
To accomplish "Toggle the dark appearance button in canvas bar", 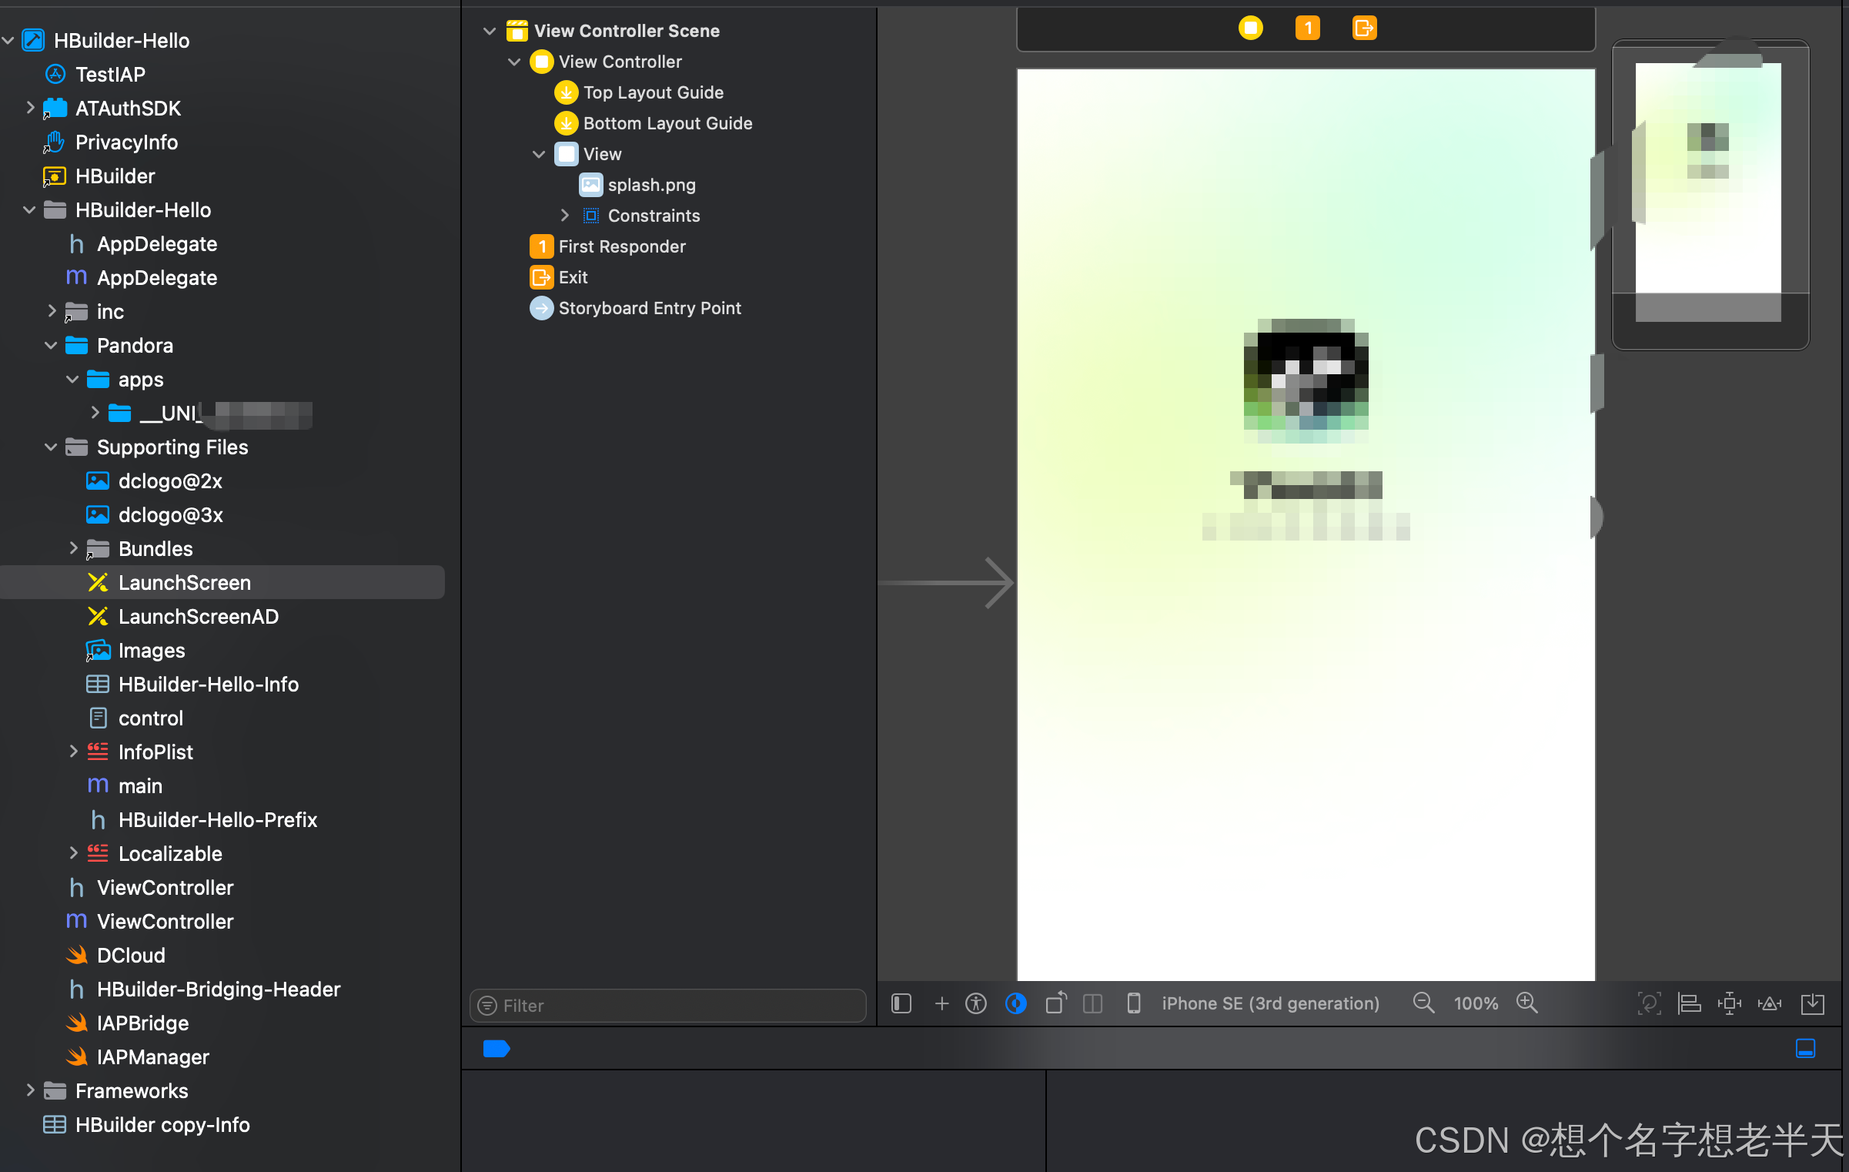I will pos(1016,1003).
